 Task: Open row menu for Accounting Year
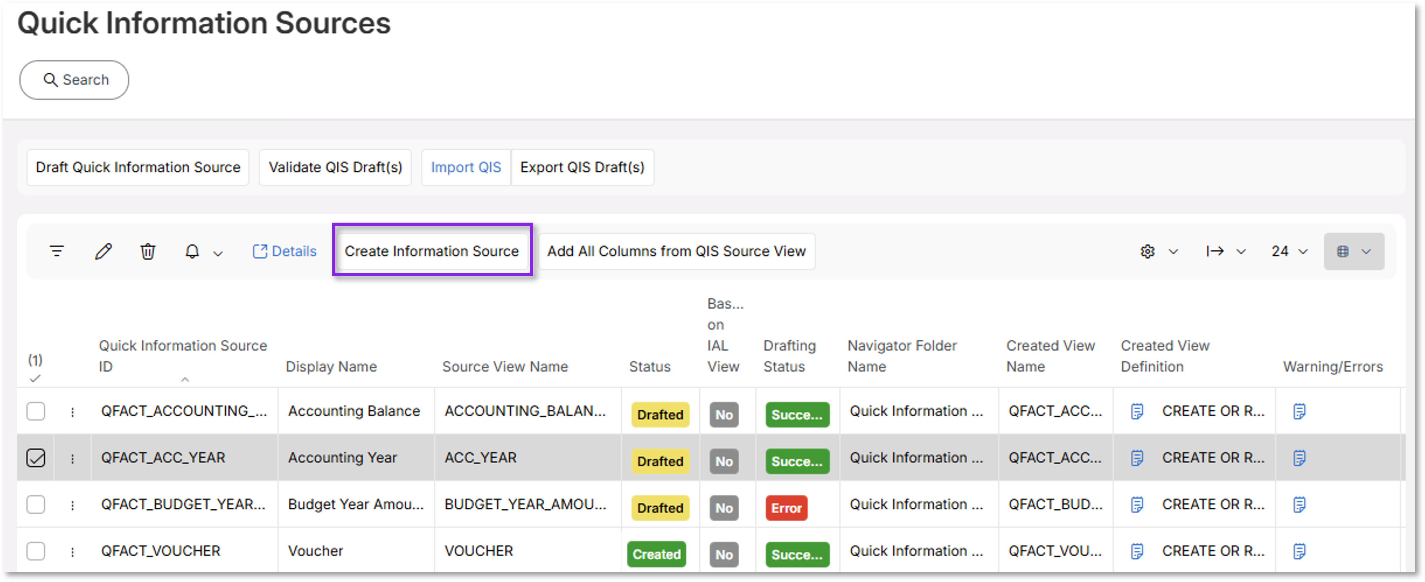72,458
